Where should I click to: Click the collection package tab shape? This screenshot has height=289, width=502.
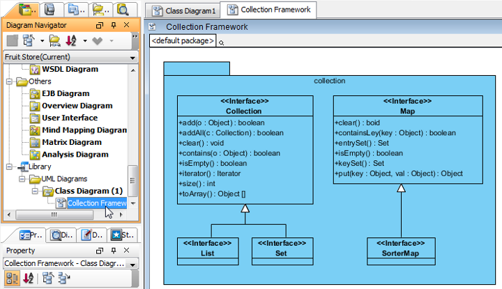[197, 69]
